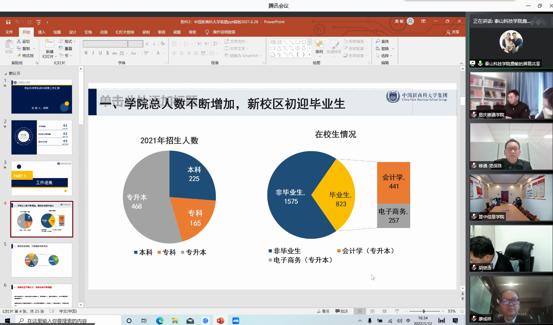This screenshot has width=553, height=325.
Task: Open the Select (选择) dropdown in editing group
Action: click(x=385, y=56)
